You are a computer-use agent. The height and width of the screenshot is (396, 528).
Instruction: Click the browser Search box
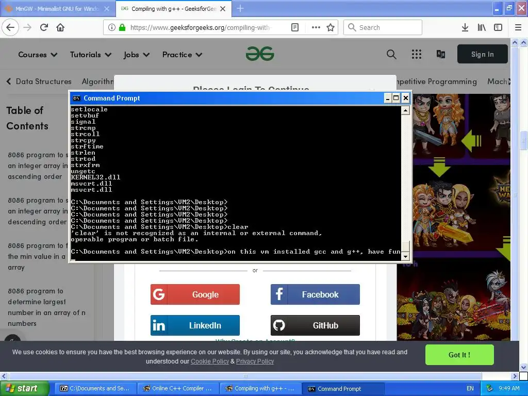click(x=383, y=27)
